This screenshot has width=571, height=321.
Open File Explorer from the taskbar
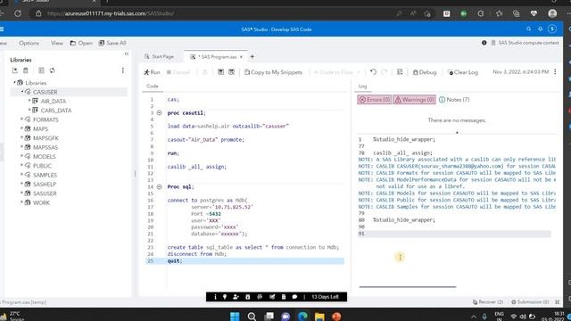point(319,317)
